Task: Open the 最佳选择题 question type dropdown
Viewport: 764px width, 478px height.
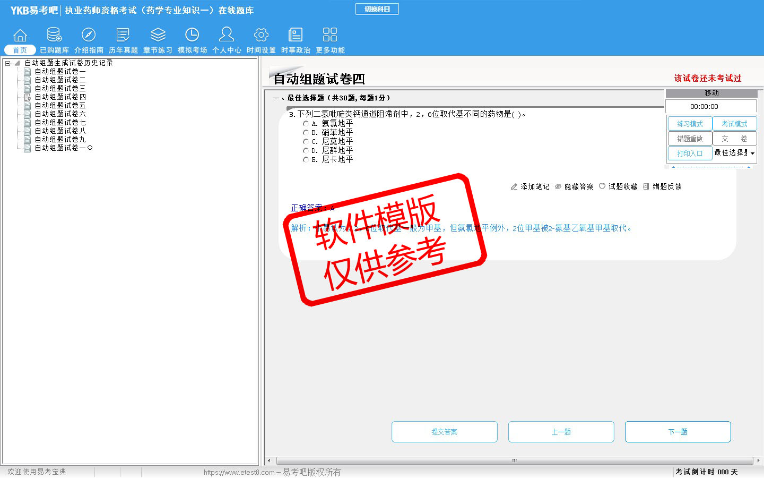Action: 752,153
